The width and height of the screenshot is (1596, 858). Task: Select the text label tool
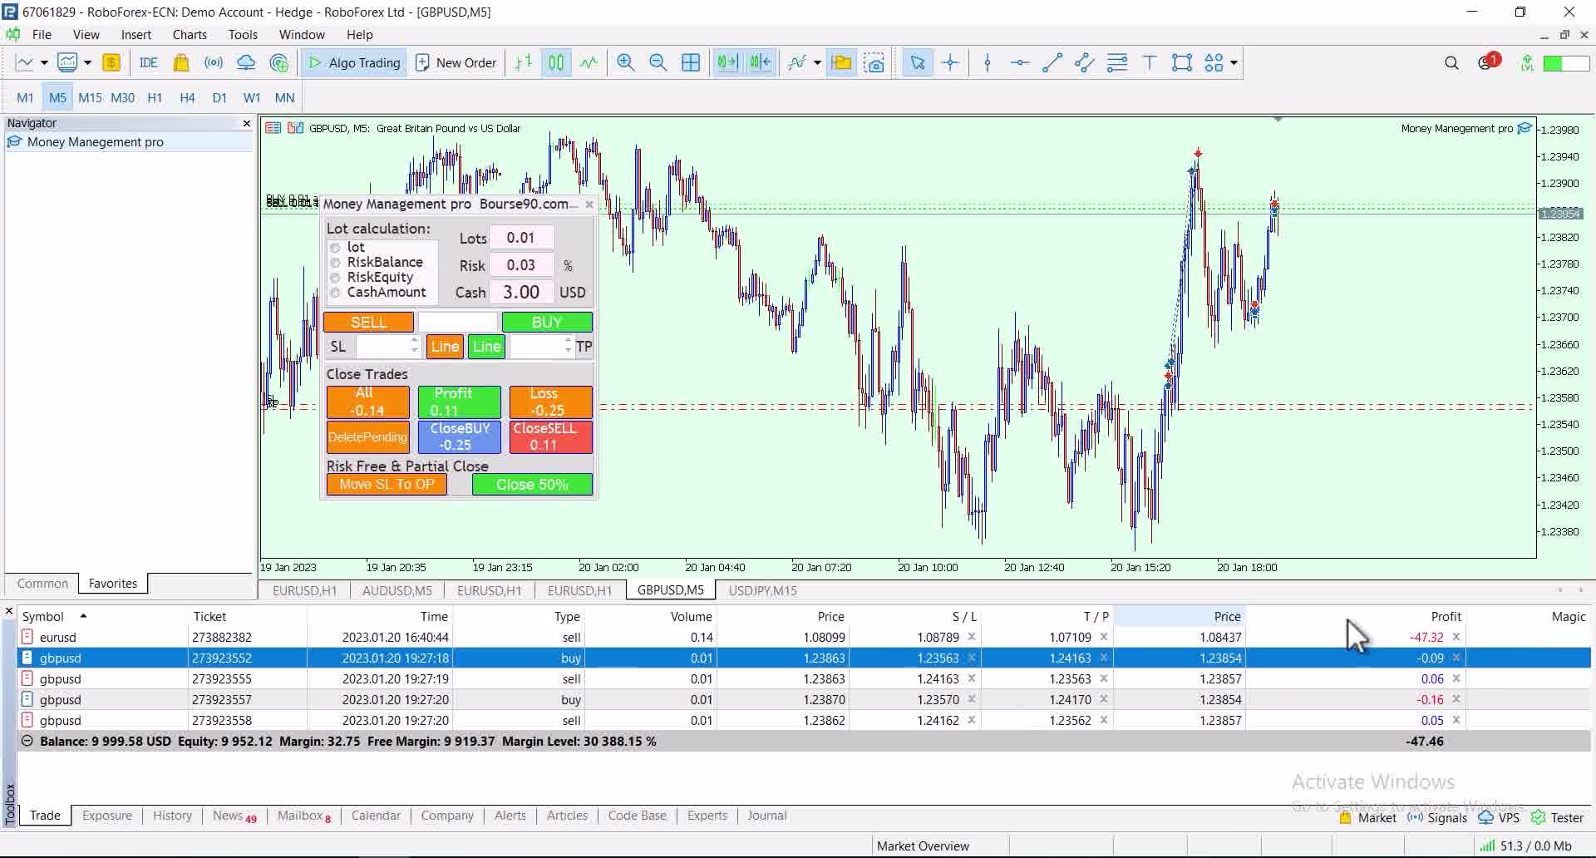[1150, 62]
